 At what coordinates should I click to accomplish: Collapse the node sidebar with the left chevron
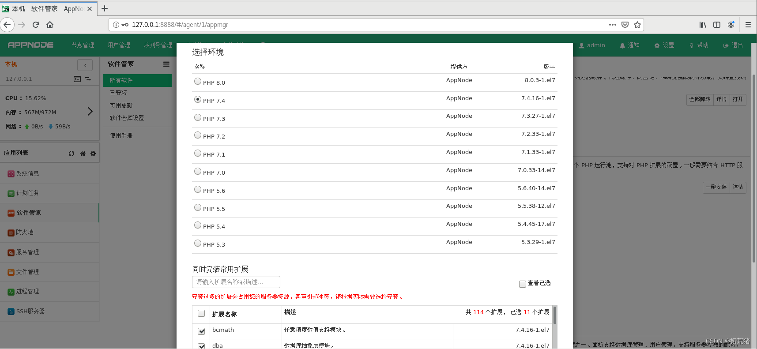pos(85,65)
